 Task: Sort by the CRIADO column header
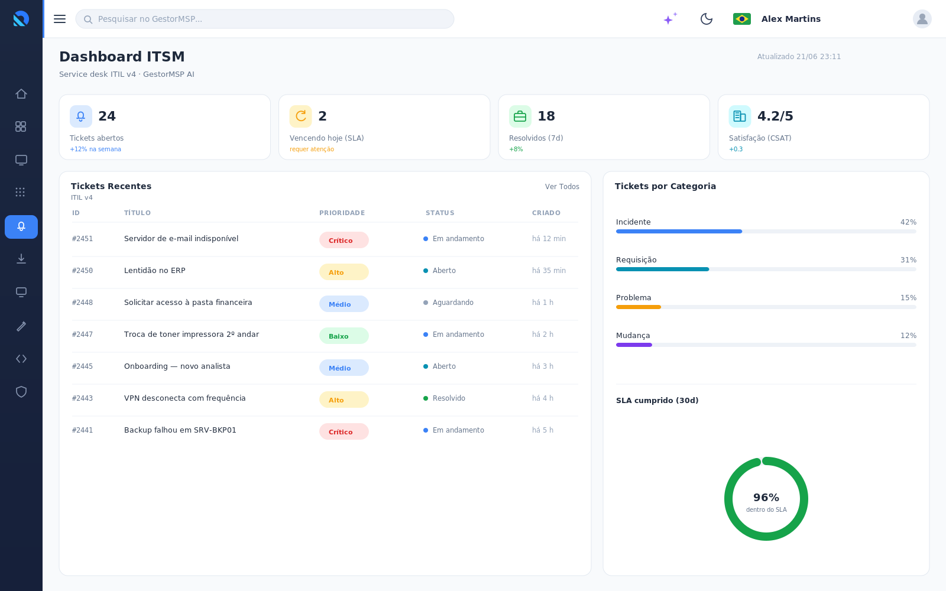546,213
